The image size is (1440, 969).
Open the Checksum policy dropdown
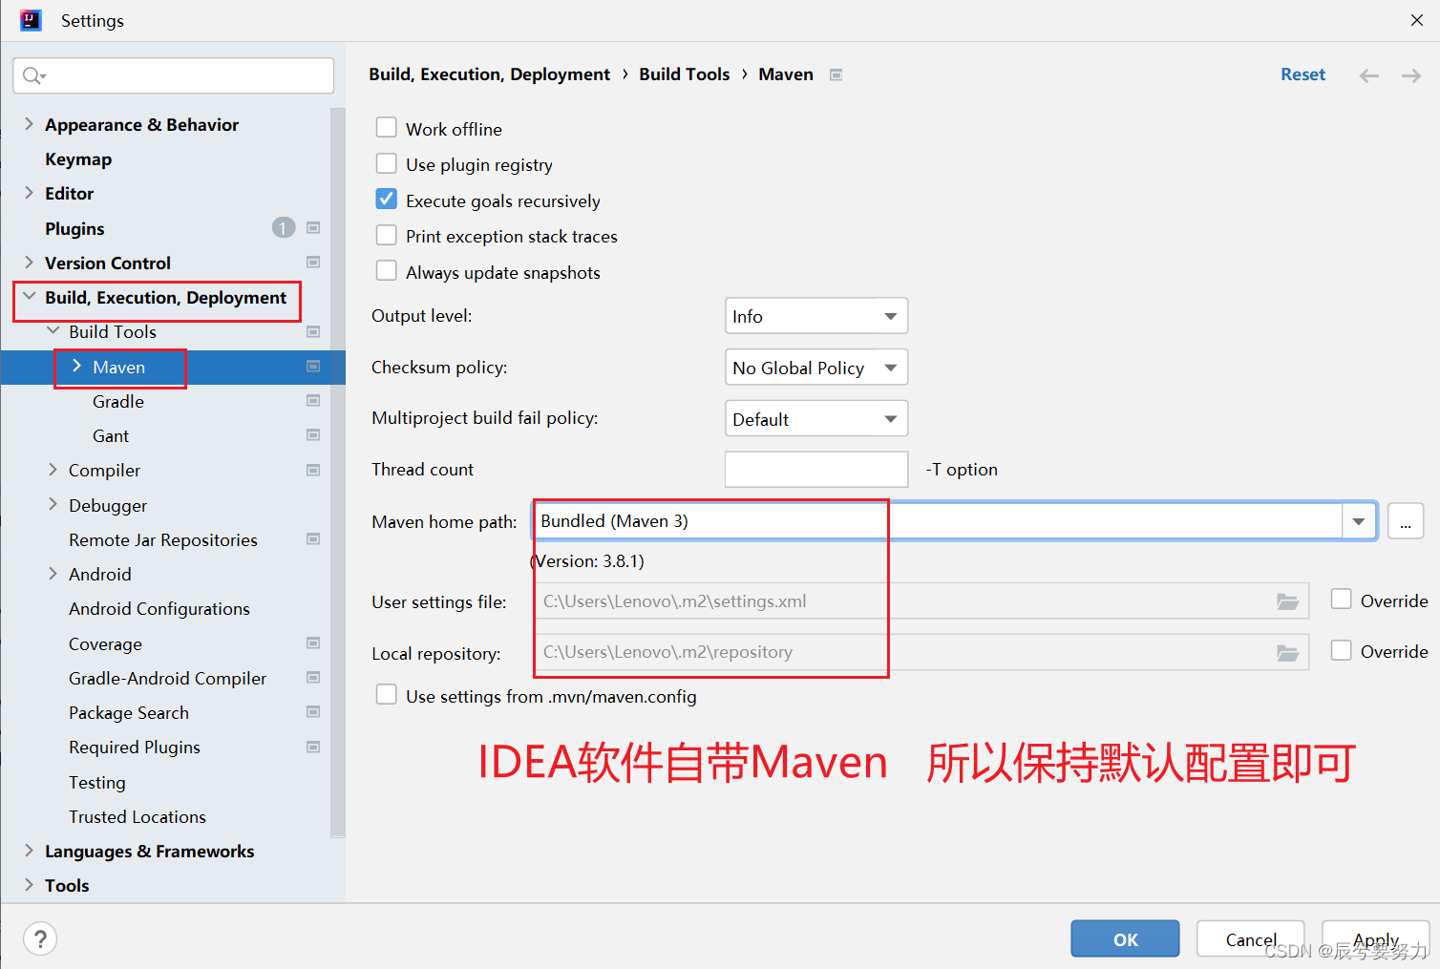pos(816,368)
